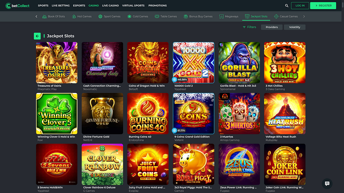Click the Sport Games ball icon
Viewport: 344px width, 193px height.
[100, 16]
